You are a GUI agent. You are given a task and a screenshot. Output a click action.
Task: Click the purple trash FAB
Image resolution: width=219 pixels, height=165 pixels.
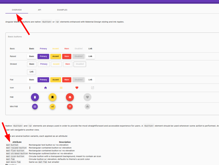pyautogui.click(x=35, y=97)
